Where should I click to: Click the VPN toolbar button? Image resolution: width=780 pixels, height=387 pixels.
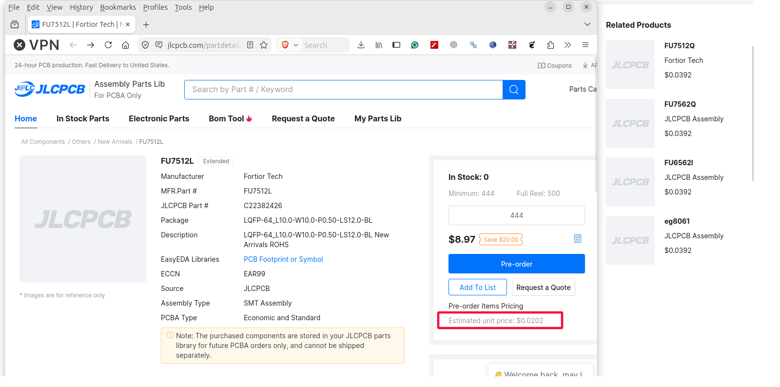click(37, 45)
